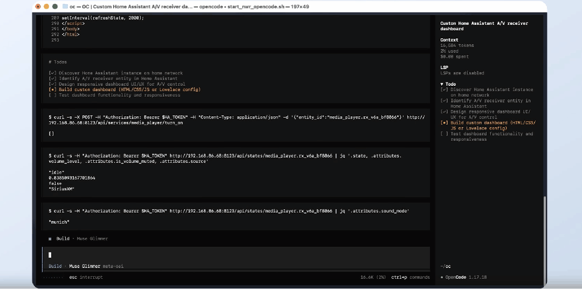Click the 0.8385093167701864 volume level output
The width and height of the screenshot is (582, 289).
tap(72, 178)
